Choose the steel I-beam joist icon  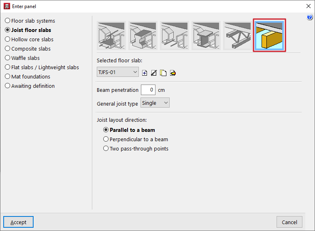coord(206,35)
